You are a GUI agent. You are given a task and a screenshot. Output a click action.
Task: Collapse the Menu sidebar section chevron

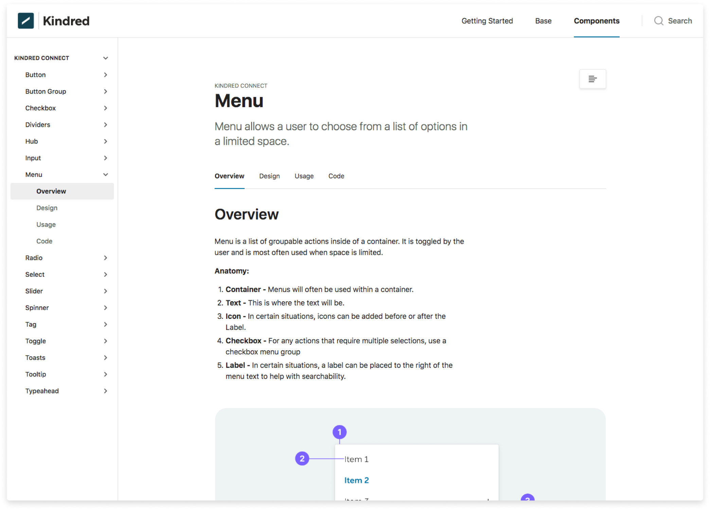click(x=105, y=175)
